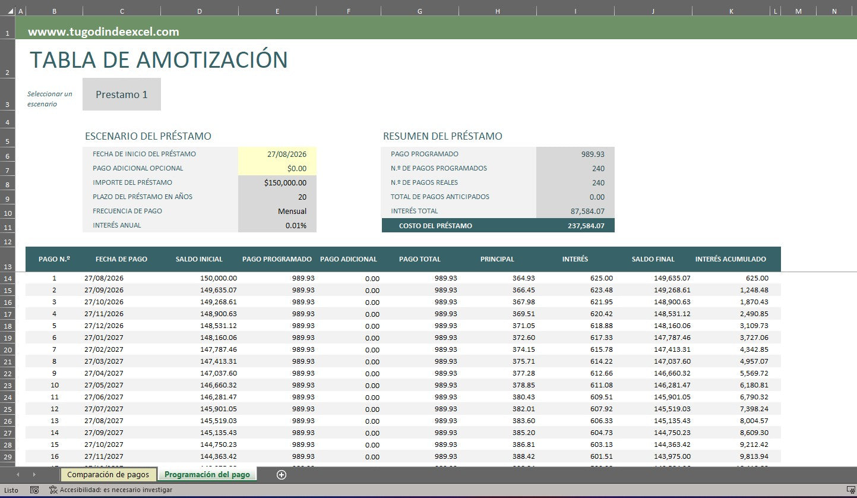857x498 pixels.
Task: Select final balance cell 147,787.46 in row 19
Action: click(653, 338)
